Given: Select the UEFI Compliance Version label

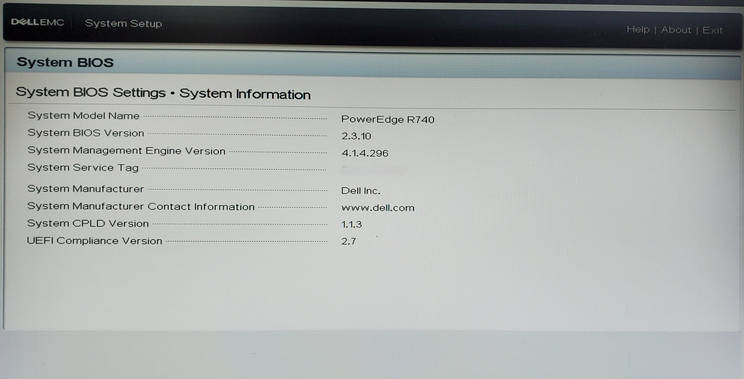Looking at the screenshot, I should [95, 241].
